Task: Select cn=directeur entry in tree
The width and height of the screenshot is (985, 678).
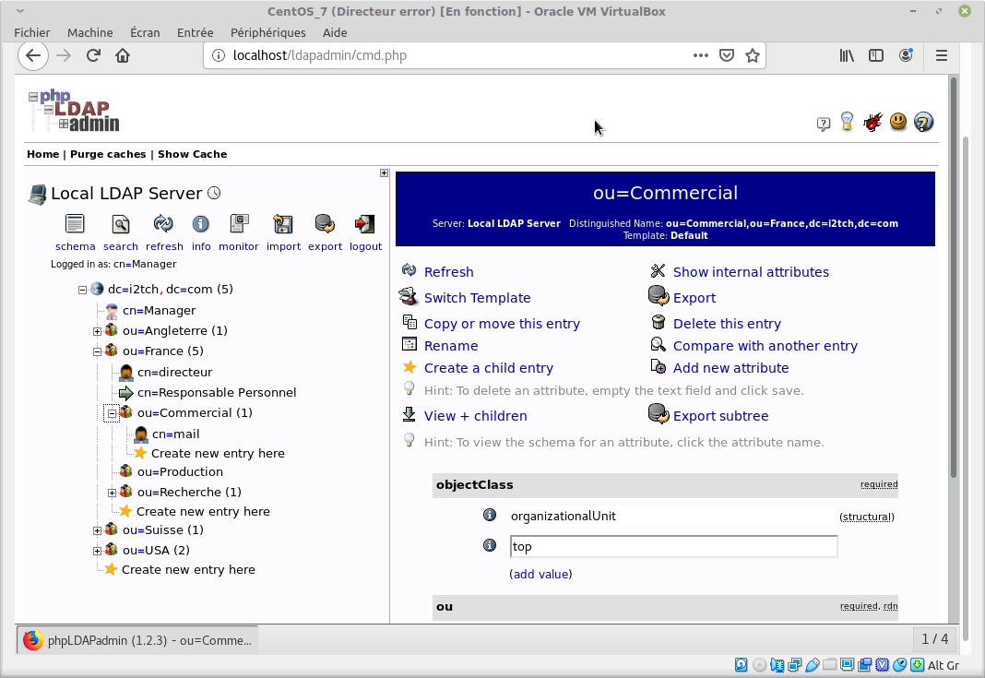Action: 174,373
